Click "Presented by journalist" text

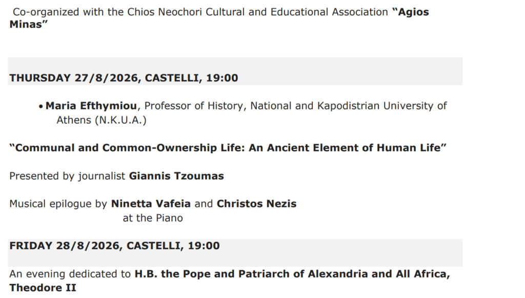(x=67, y=176)
